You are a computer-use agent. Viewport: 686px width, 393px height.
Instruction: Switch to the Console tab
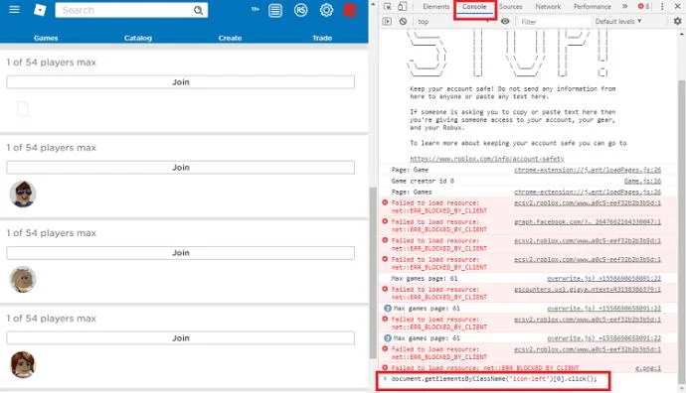point(474,7)
